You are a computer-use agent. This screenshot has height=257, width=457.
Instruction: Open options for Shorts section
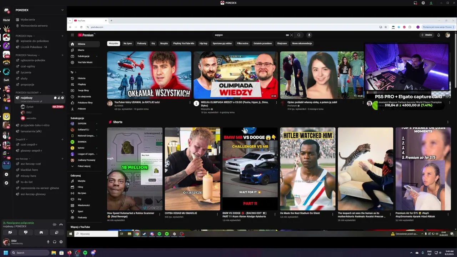[x=448, y=122]
